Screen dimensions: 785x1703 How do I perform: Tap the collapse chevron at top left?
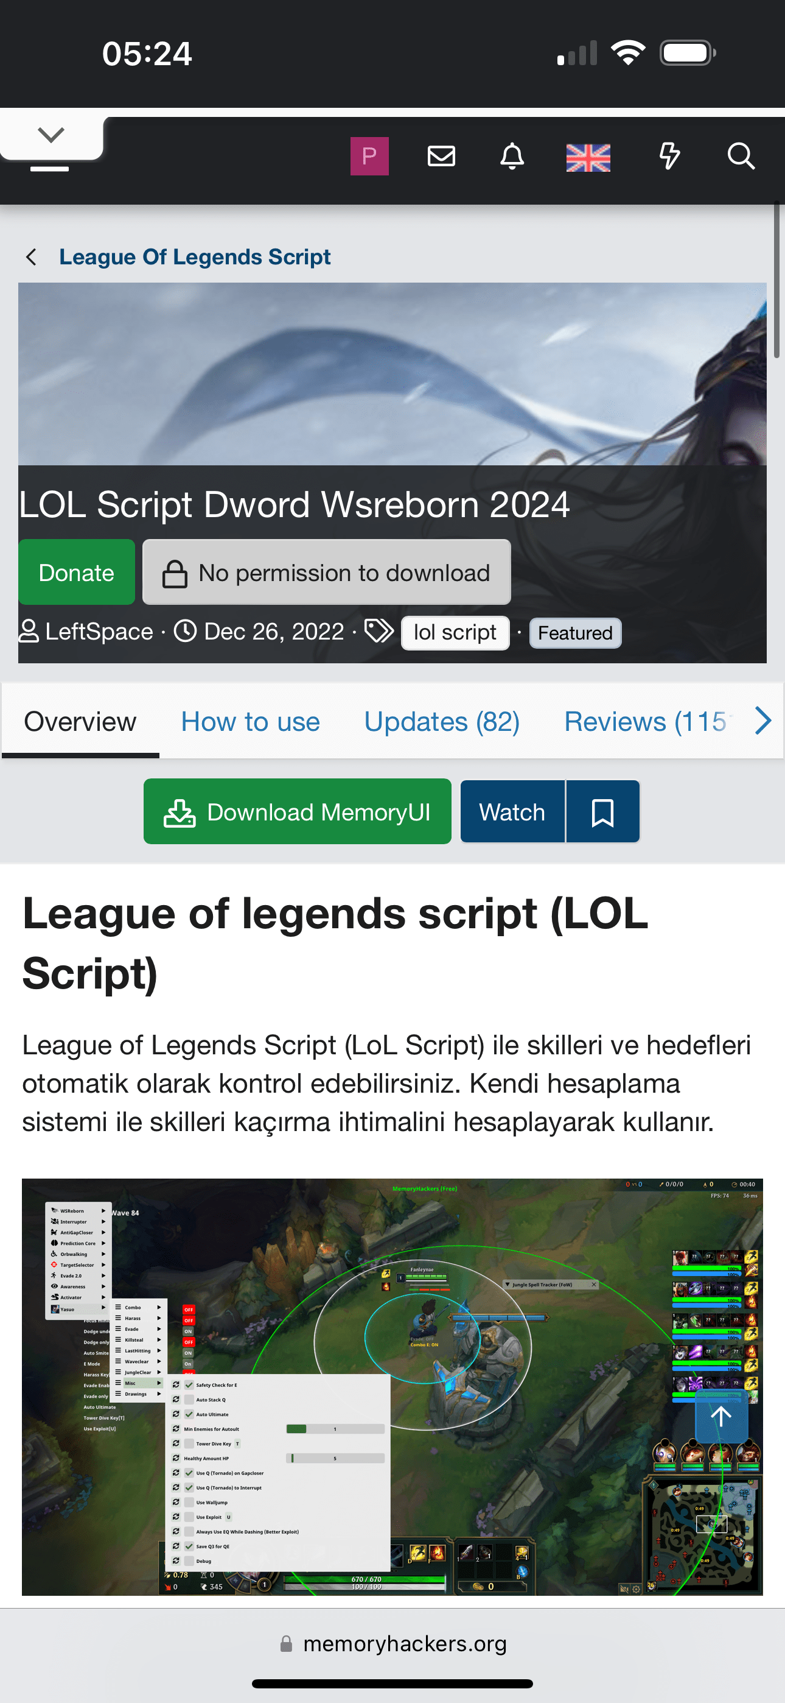51,134
